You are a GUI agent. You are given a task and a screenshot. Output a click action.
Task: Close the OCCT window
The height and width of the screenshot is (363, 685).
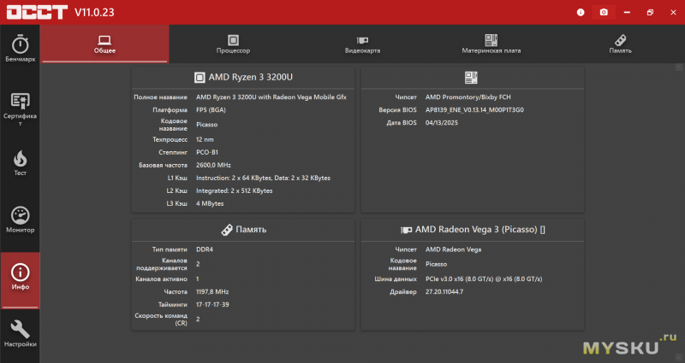673,12
